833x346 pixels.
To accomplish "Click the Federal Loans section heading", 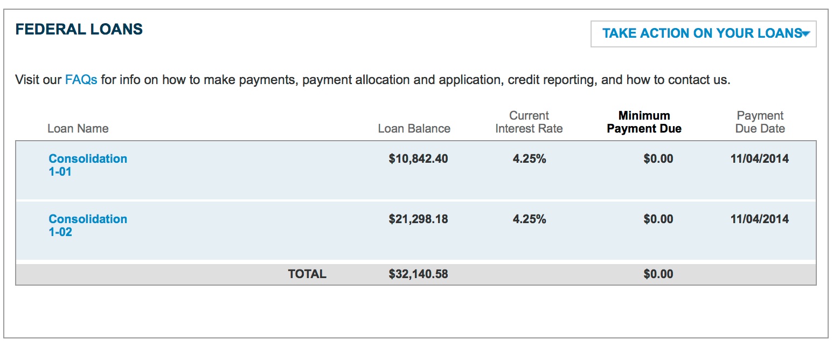I will coord(79,29).
